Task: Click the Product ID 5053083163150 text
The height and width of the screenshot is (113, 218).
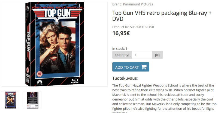Action: (x=133, y=27)
